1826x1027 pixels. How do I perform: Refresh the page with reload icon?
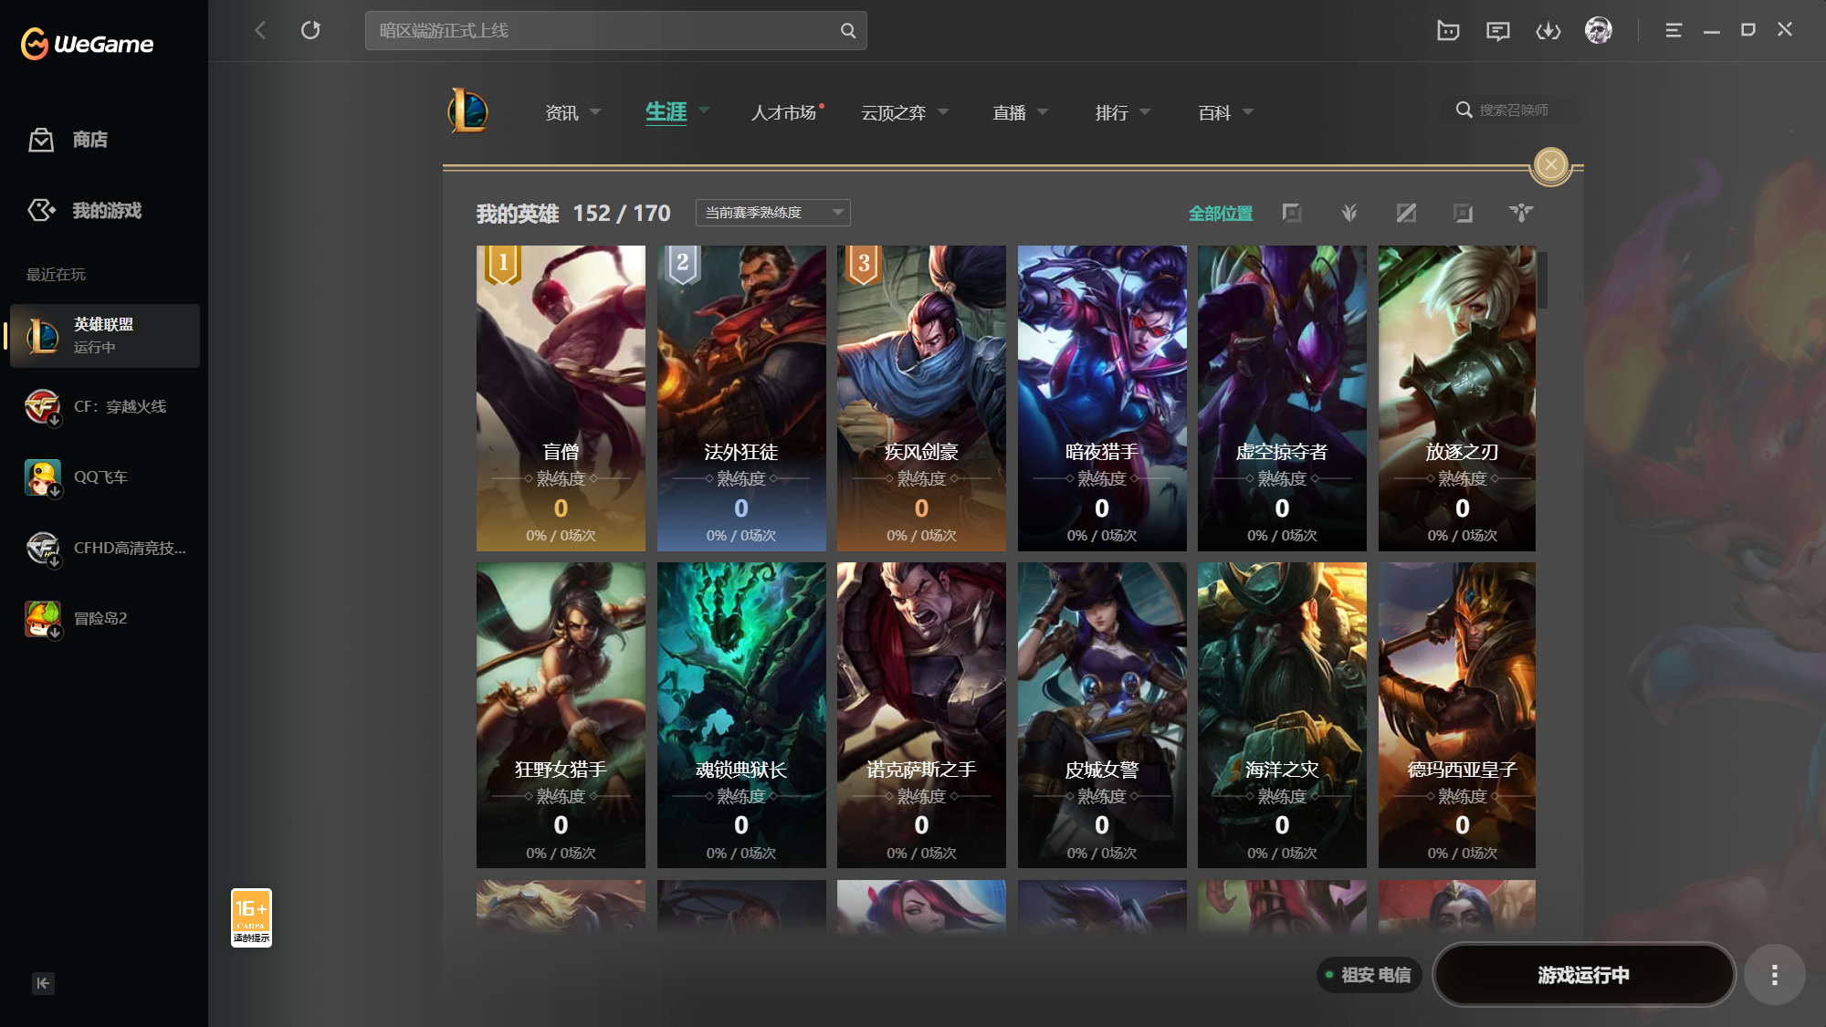click(x=310, y=30)
